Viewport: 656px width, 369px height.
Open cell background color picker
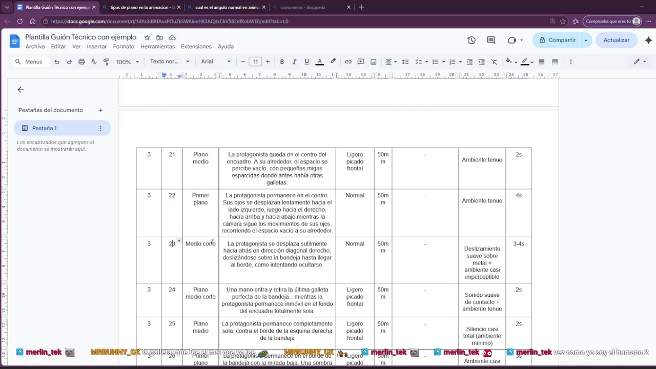pyautogui.click(x=511, y=61)
